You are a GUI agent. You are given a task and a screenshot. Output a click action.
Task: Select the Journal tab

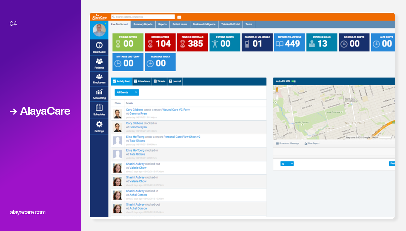[175, 81]
